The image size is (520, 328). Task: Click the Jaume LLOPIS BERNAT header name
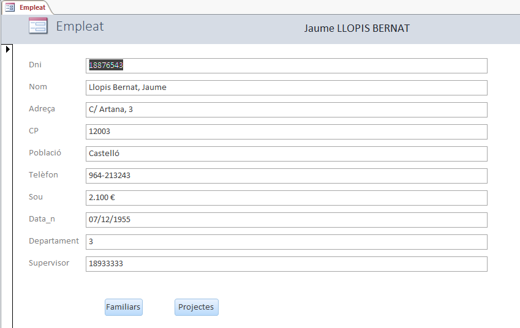click(x=356, y=28)
